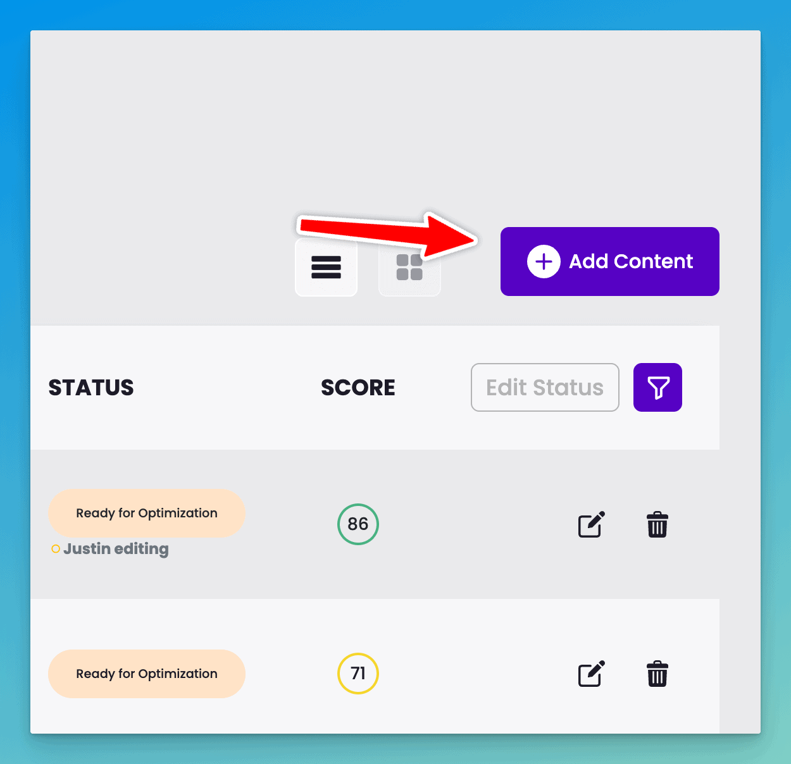Image resolution: width=791 pixels, height=764 pixels.
Task: Open the filter funnel options
Action: 657,387
